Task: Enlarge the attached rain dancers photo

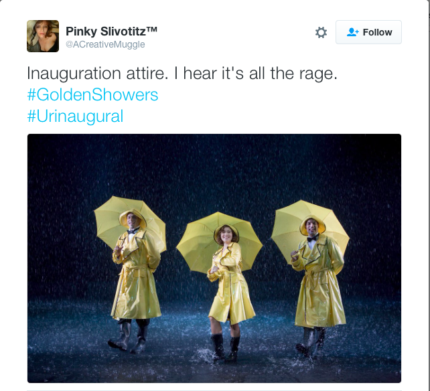Action: click(x=214, y=258)
